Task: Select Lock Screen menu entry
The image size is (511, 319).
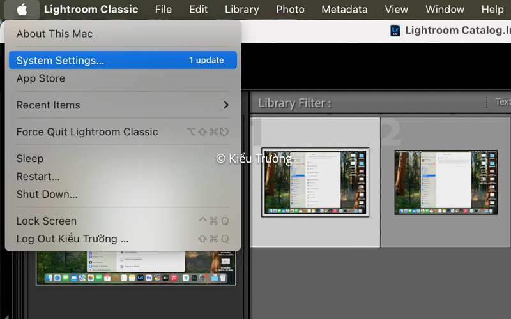Action: click(x=123, y=221)
